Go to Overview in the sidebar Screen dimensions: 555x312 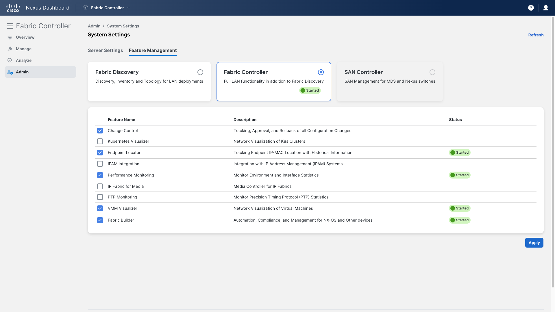(40, 37)
